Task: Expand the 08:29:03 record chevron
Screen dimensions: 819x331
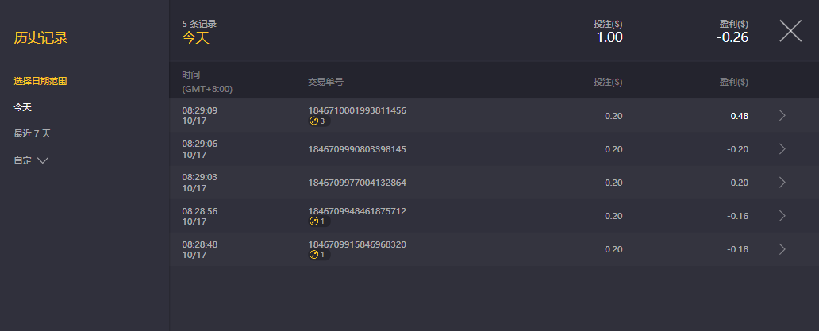Action: (782, 183)
